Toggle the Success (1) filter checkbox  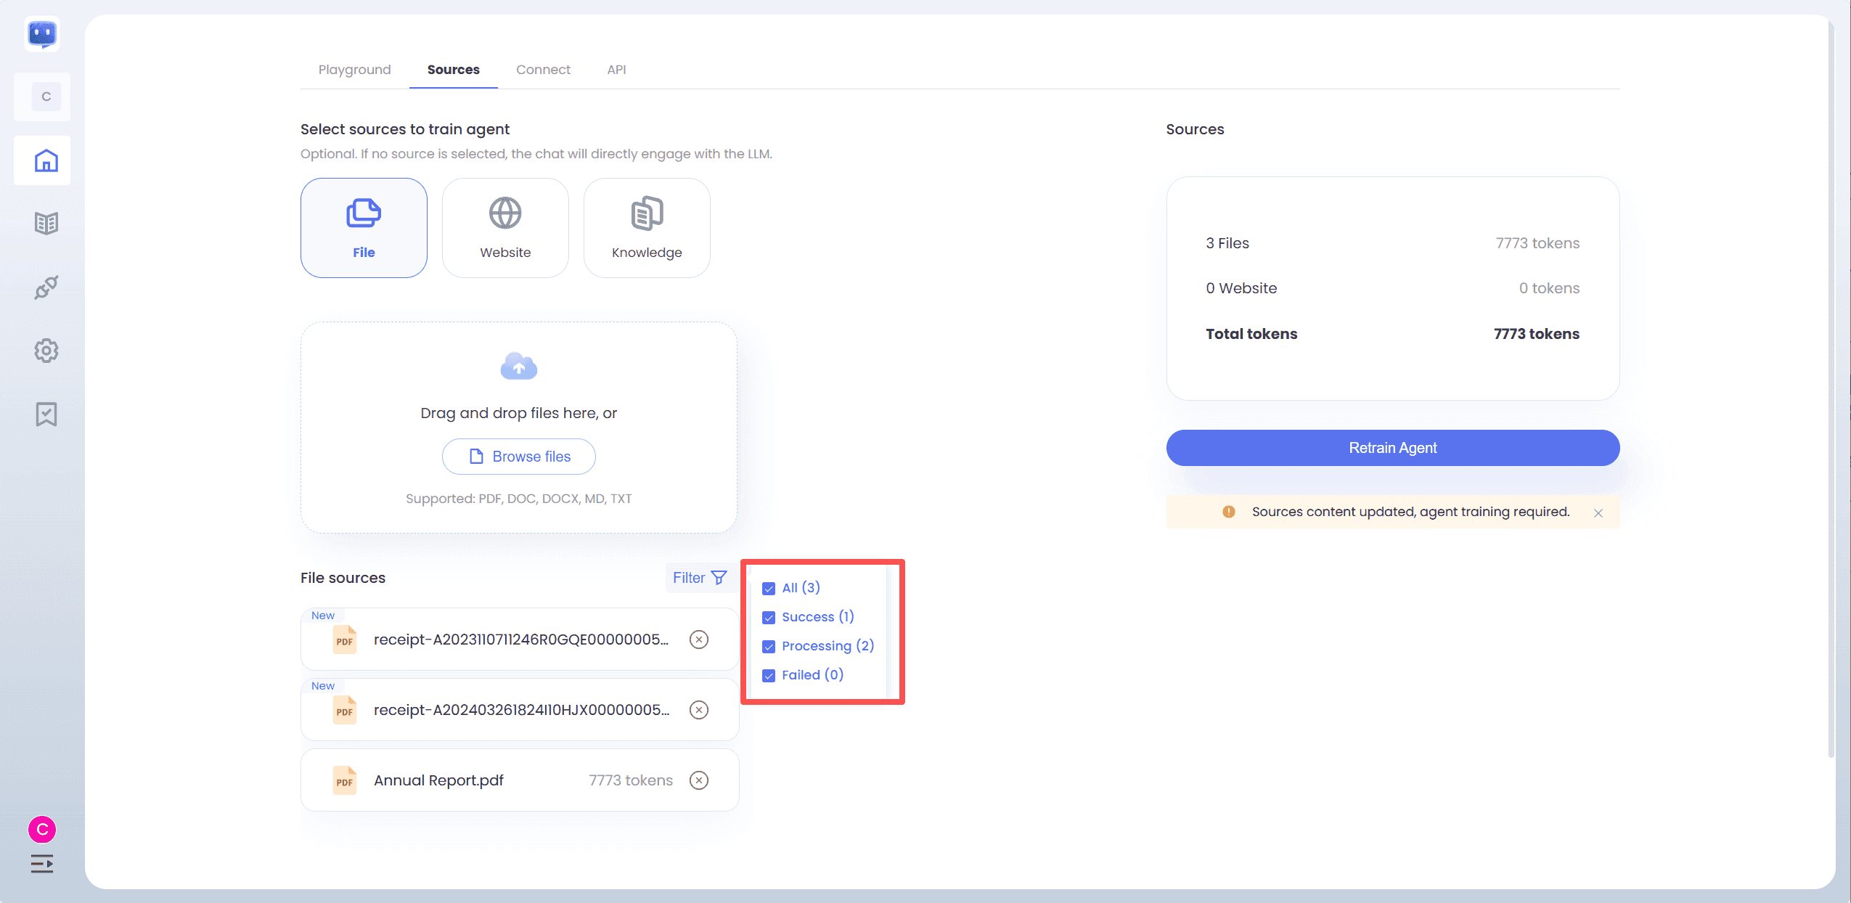tap(769, 618)
